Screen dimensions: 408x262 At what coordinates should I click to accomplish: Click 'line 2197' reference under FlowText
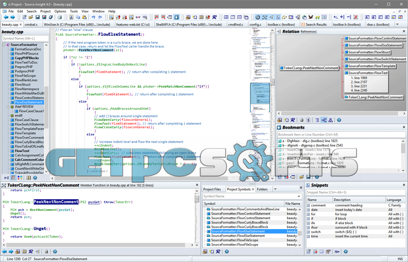(x=359, y=82)
